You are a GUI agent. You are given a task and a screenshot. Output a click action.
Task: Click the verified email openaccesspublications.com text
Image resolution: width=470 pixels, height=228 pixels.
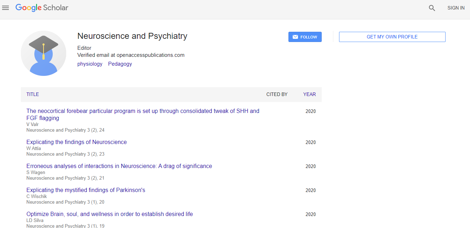pos(131,55)
